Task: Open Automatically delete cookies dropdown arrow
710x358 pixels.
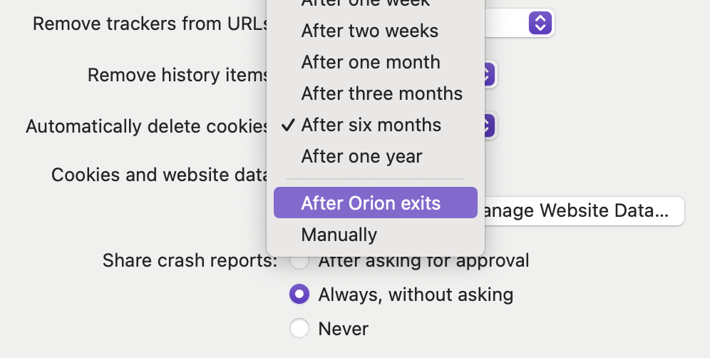Action: tap(488, 126)
